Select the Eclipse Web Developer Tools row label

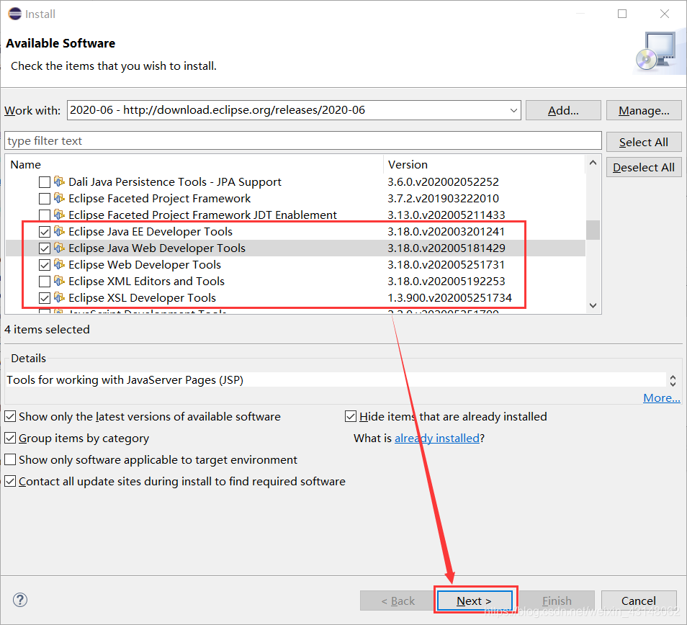[x=145, y=264]
